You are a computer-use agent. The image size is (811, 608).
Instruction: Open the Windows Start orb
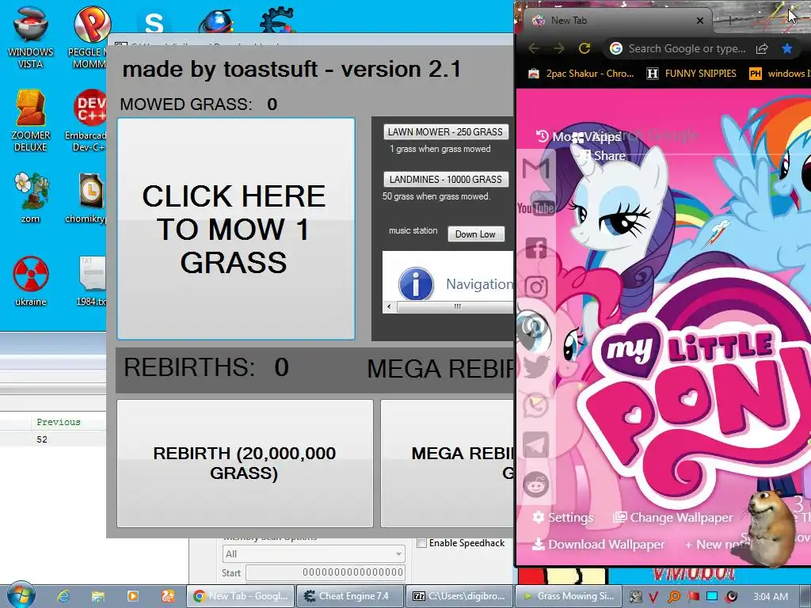point(20,595)
